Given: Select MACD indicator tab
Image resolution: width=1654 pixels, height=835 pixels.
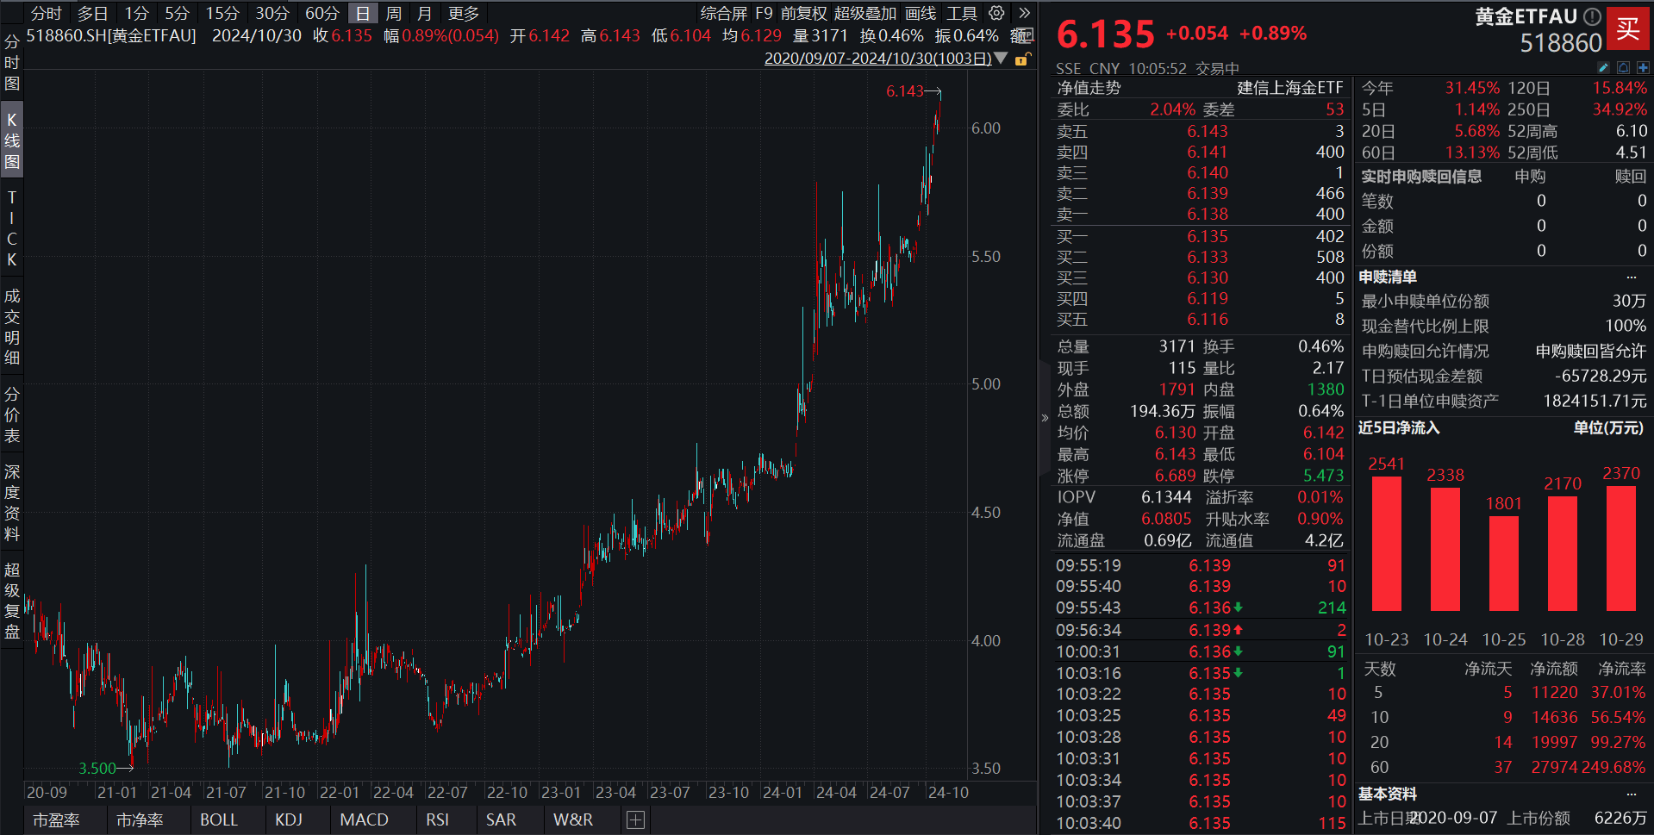Looking at the screenshot, I should (364, 820).
